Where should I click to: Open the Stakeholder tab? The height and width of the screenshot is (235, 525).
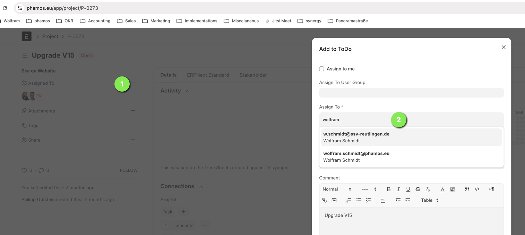253,75
